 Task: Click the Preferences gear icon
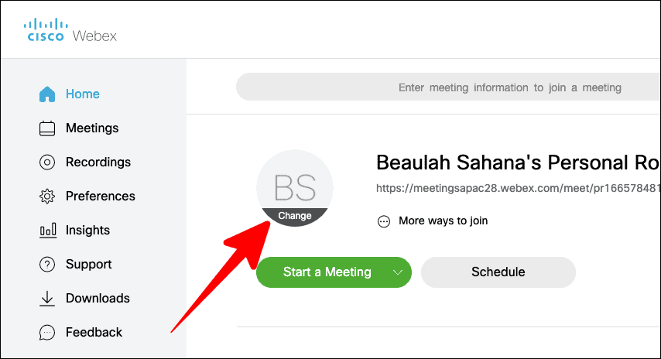(x=47, y=197)
